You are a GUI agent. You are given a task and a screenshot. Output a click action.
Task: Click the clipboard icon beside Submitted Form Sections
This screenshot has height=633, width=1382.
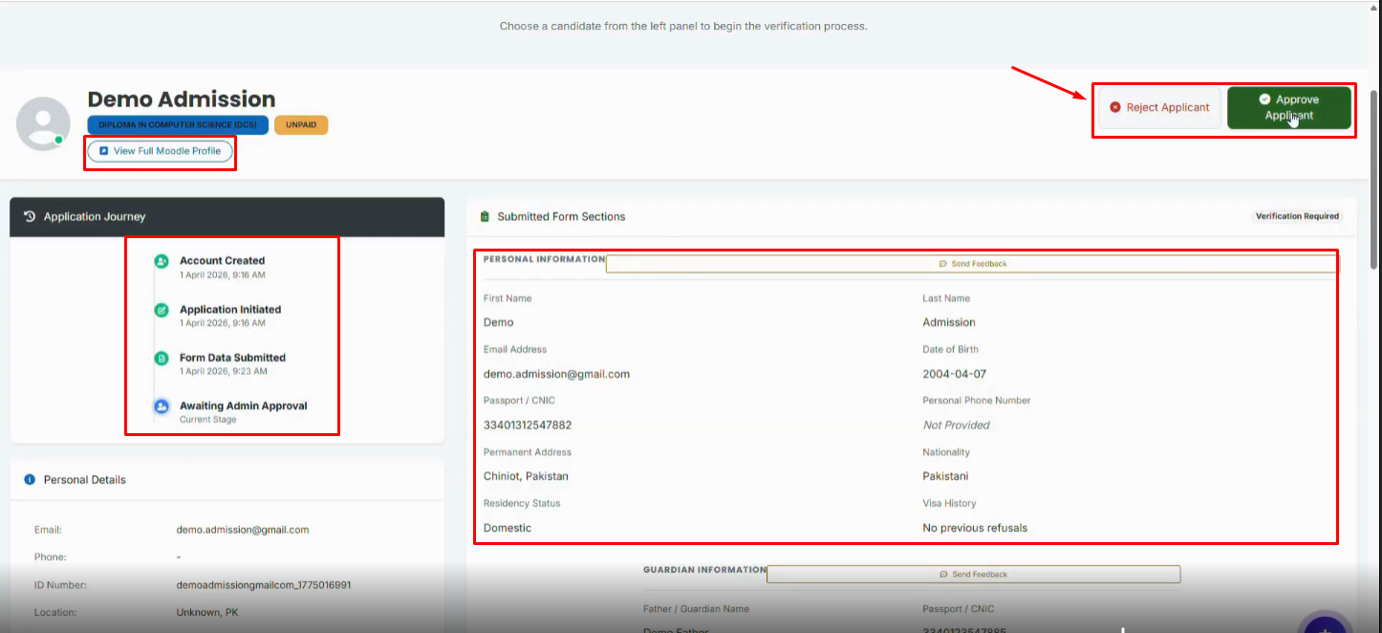point(485,217)
